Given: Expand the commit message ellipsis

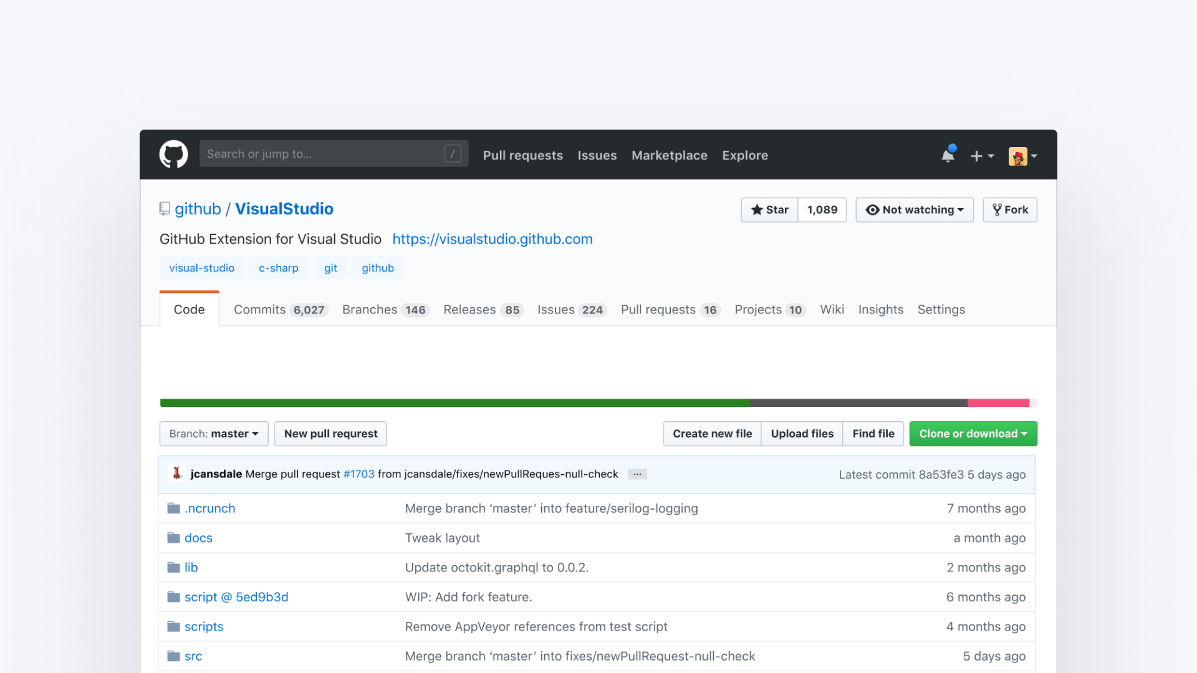Looking at the screenshot, I should (637, 474).
